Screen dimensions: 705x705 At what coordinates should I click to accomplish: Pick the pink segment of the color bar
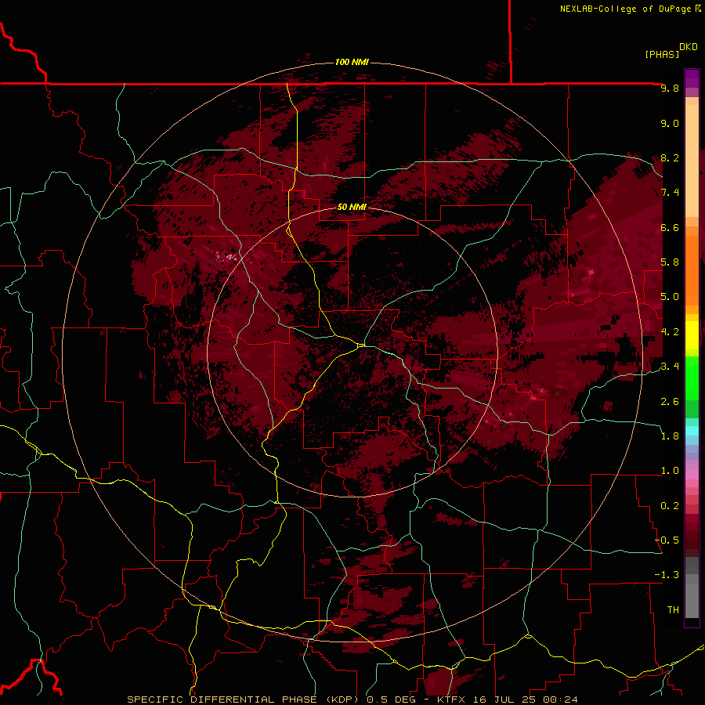click(692, 475)
